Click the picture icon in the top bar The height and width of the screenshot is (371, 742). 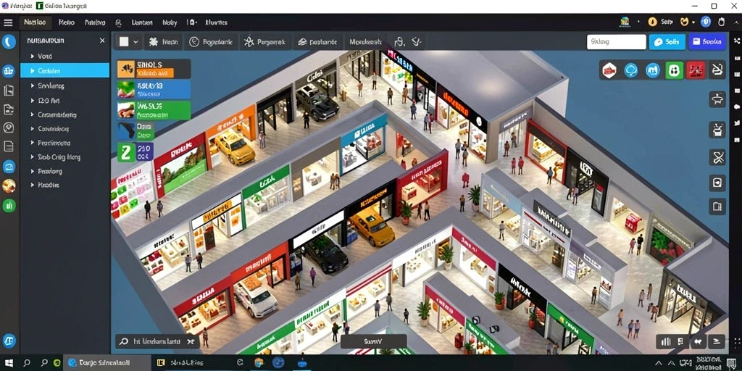click(625, 22)
